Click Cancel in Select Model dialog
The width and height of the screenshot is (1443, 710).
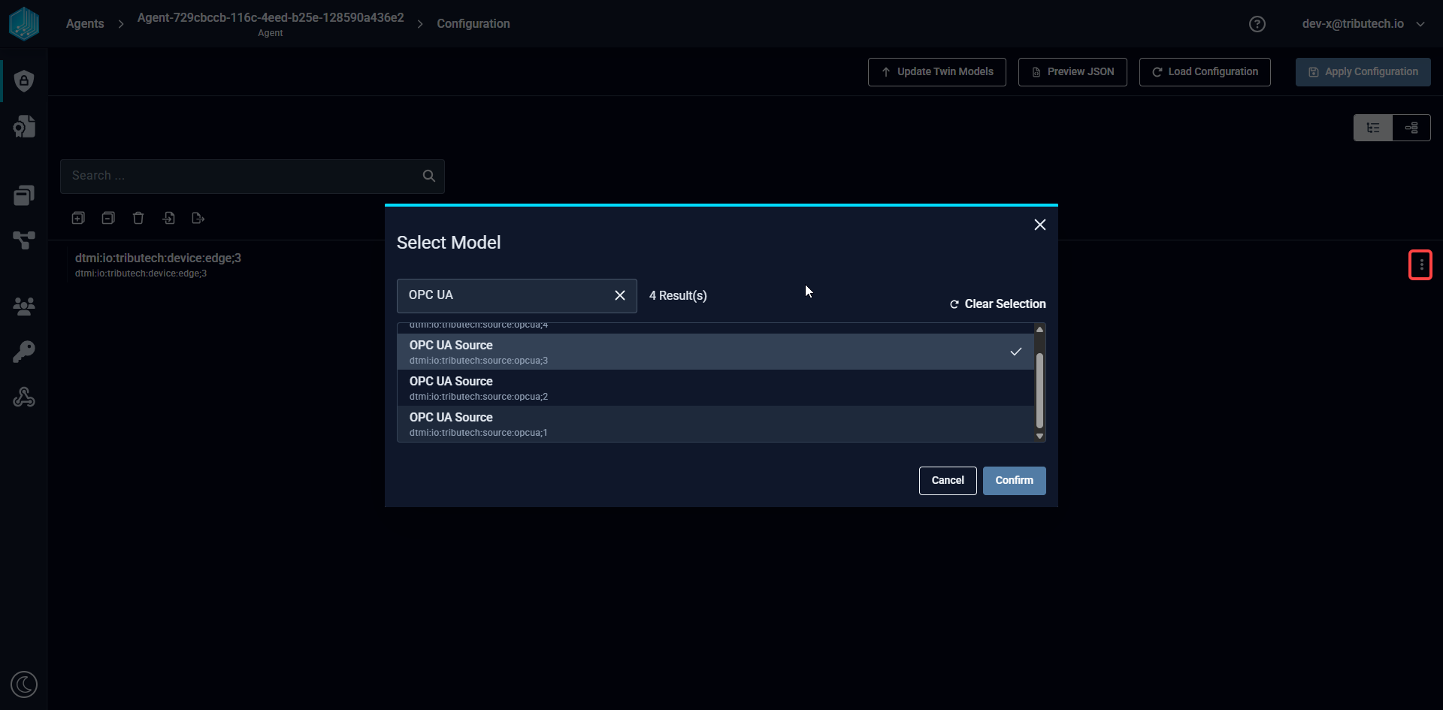pyautogui.click(x=948, y=481)
